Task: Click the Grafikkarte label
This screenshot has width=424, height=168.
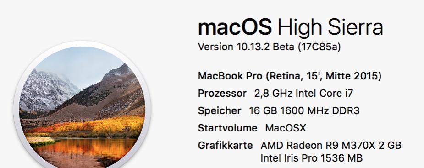Action: click(x=225, y=145)
